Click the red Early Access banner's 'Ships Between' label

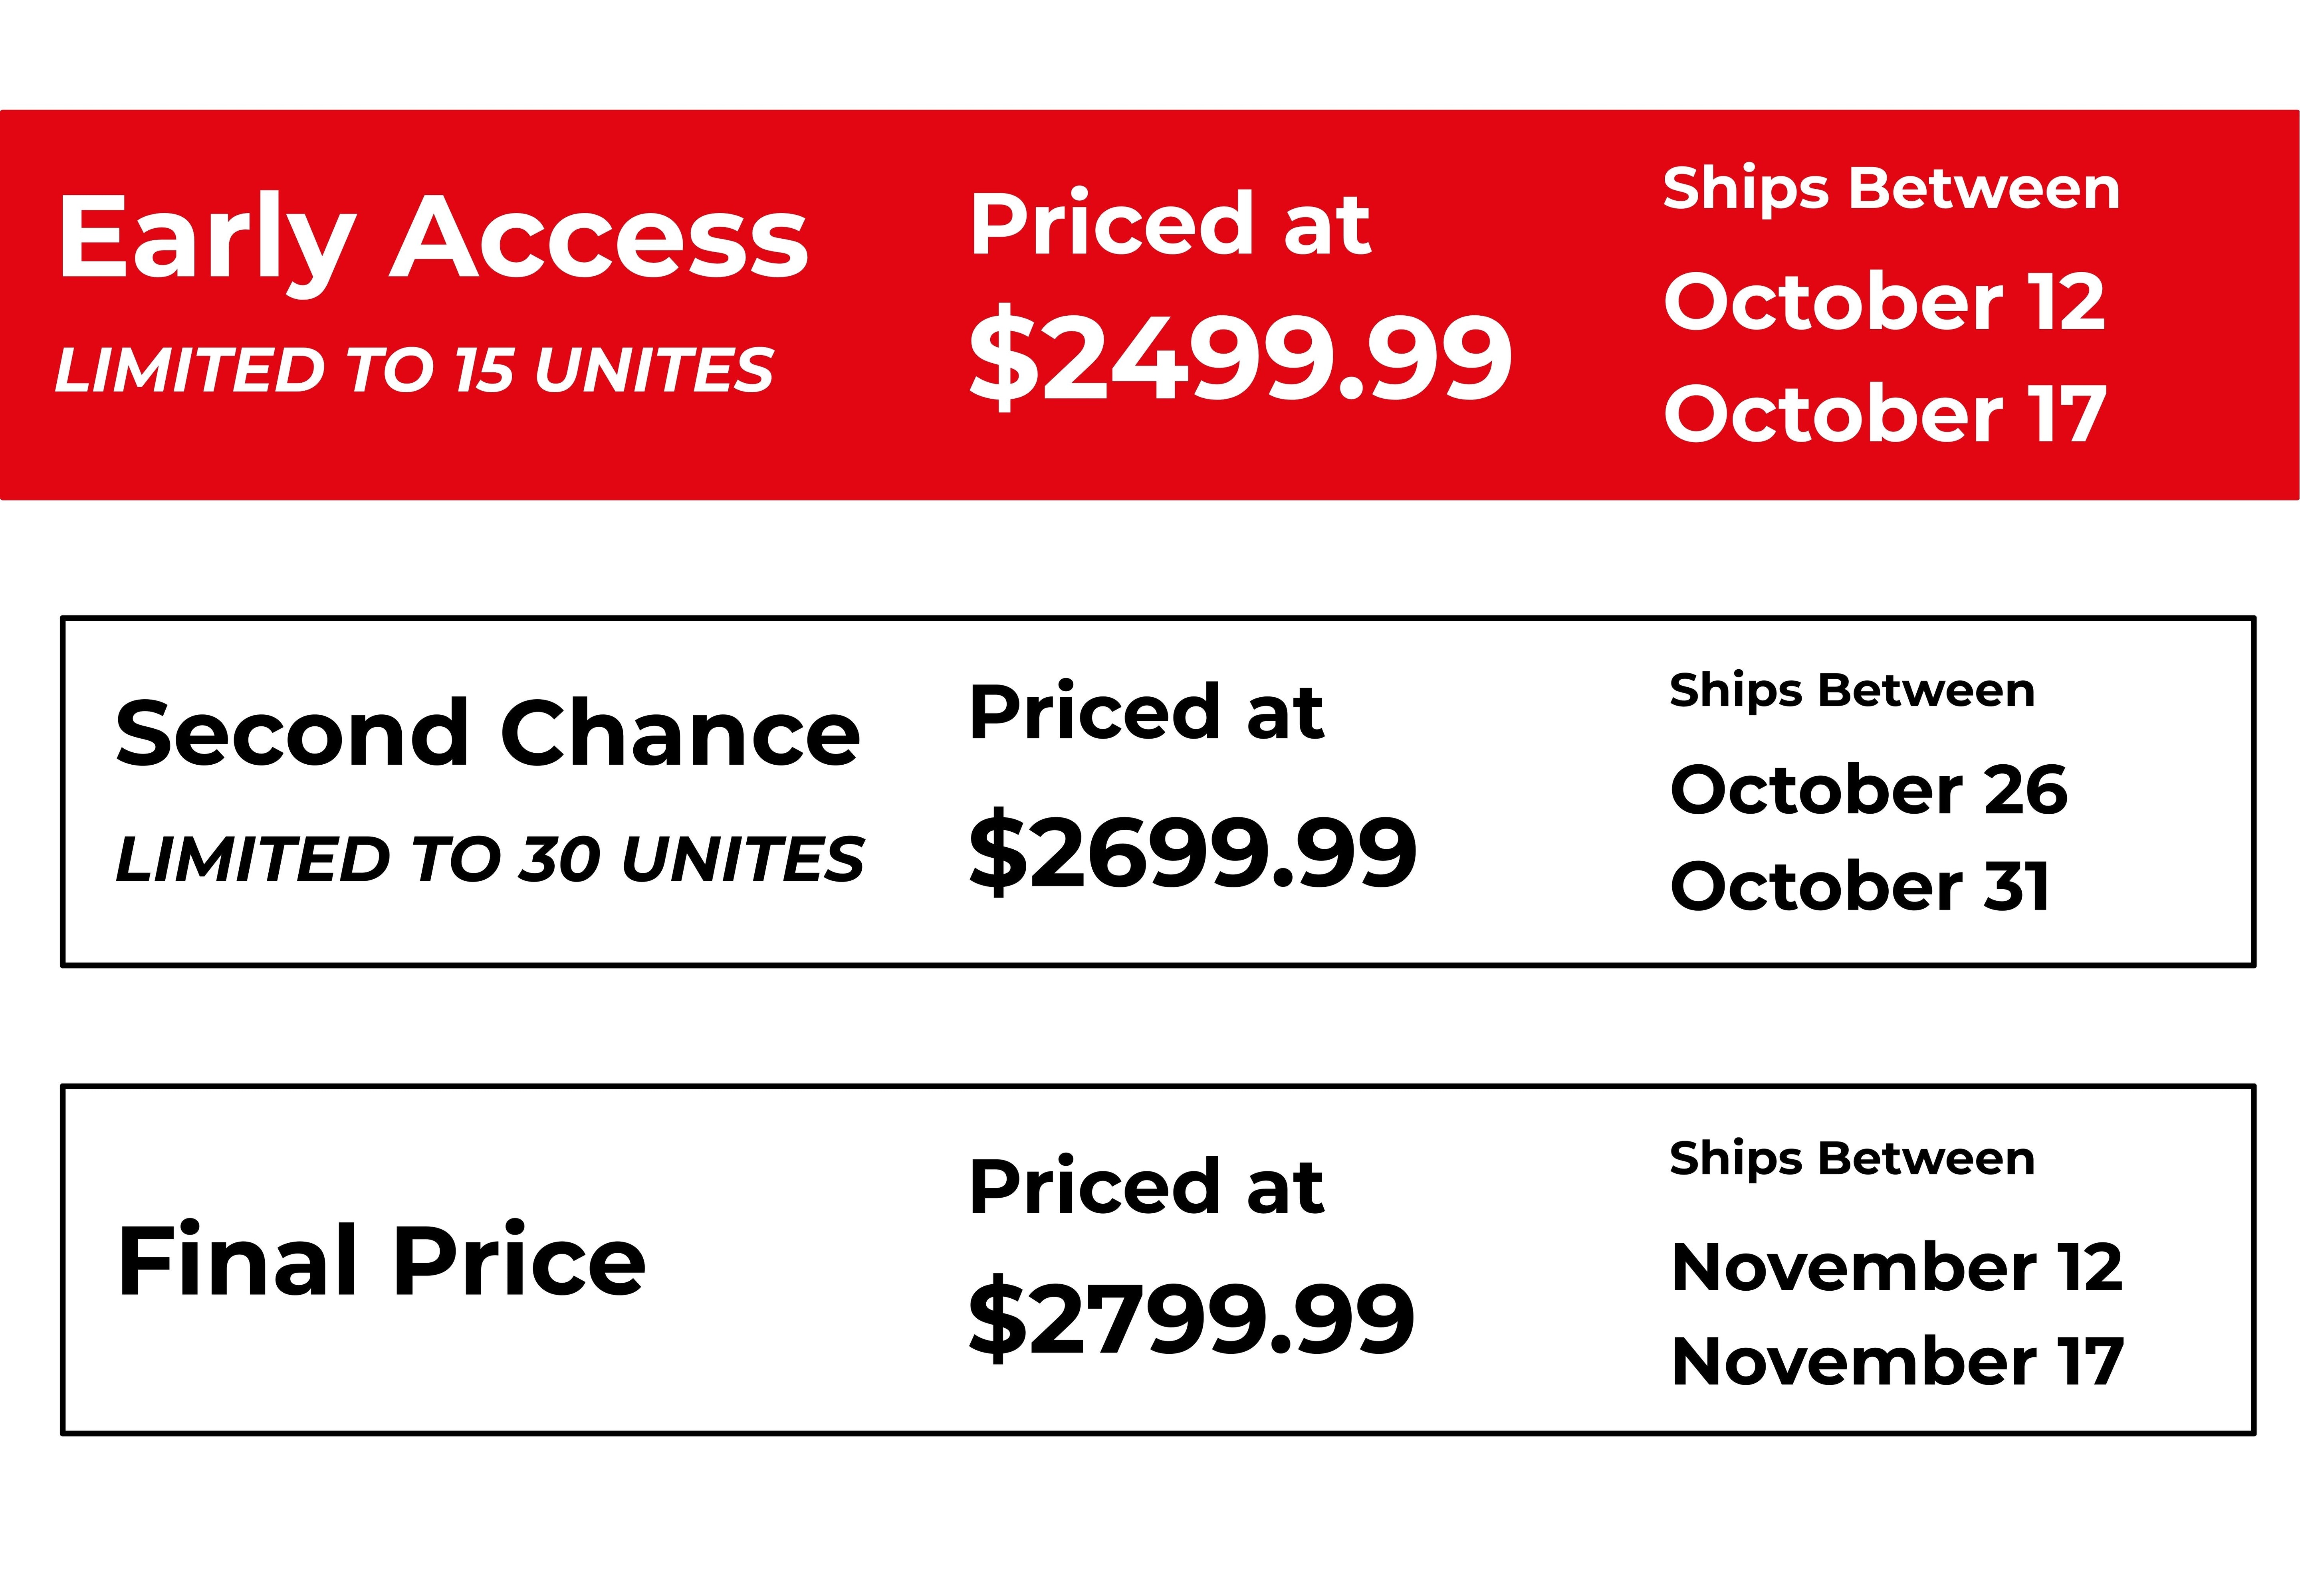[x=1891, y=190]
